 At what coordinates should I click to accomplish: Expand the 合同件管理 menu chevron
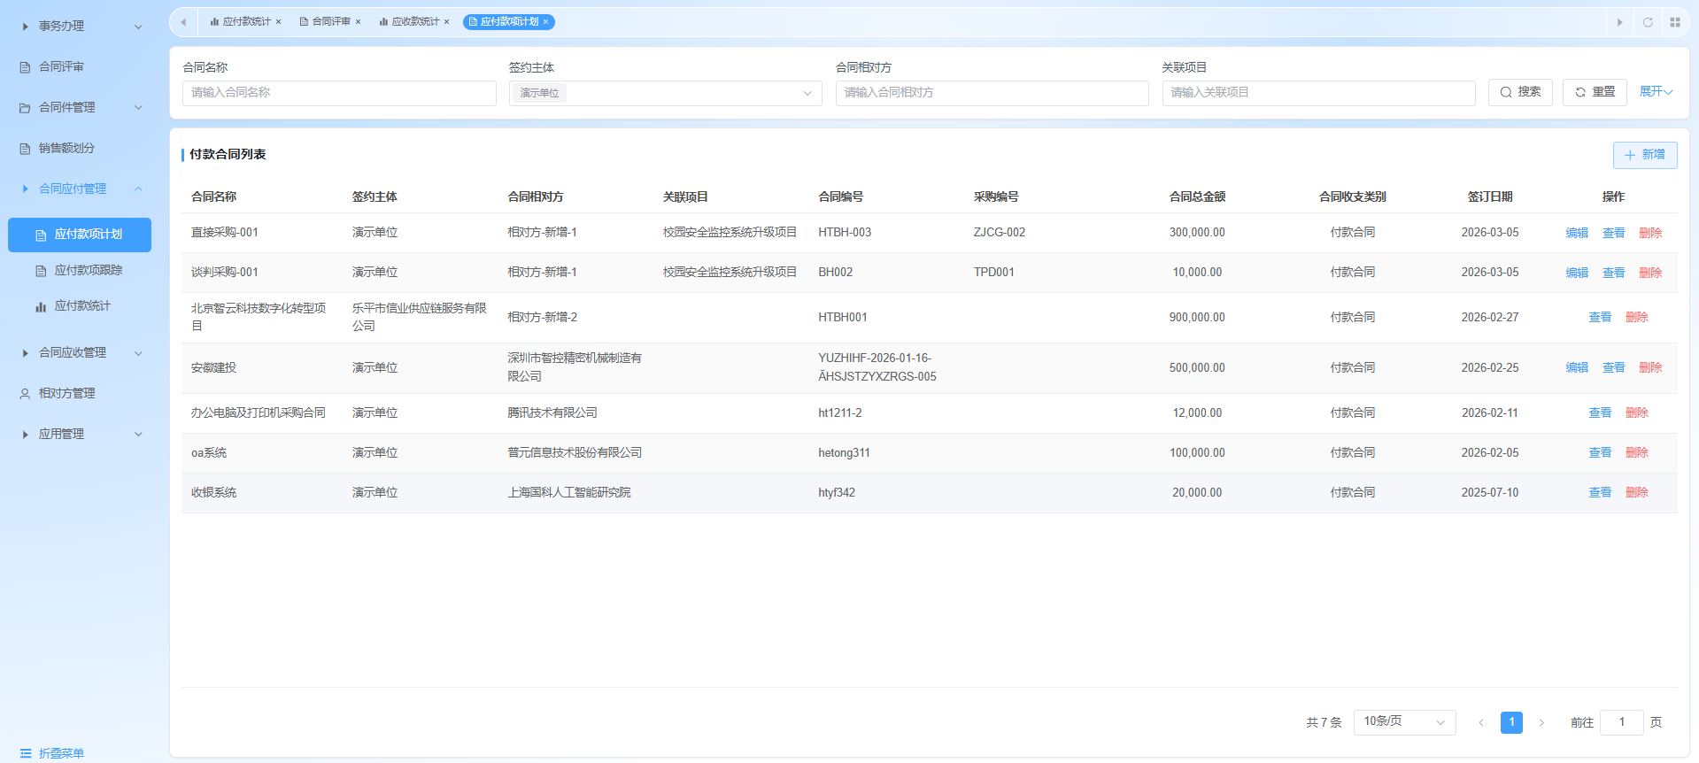(x=138, y=108)
